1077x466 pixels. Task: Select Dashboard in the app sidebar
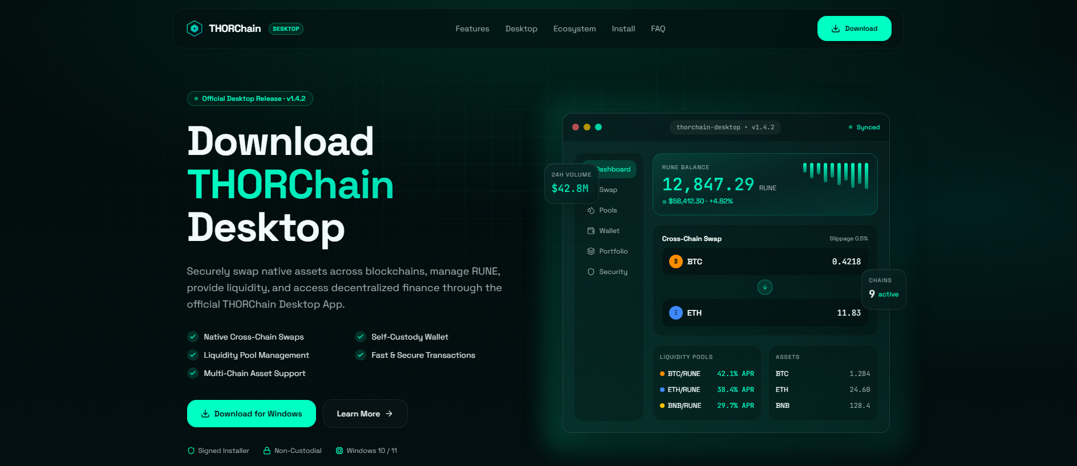[609, 169]
